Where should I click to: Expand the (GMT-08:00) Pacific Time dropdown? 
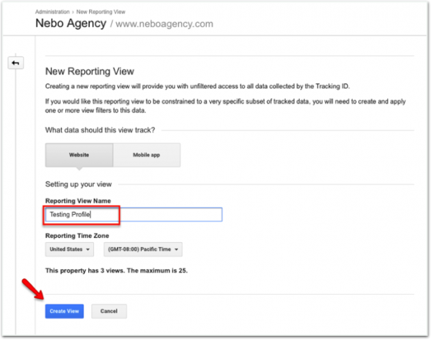pos(143,250)
